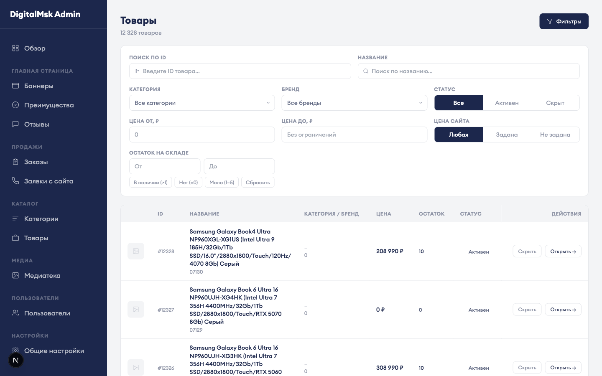Image resolution: width=602 pixels, height=376 pixels.
Task: Apply the Нет (=0) stock preset
Action: 189,182
